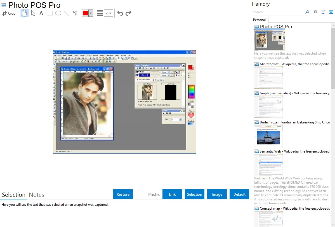Click the title "Concept map - Wikipedia"
This screenshot has width=335, height=227.
294,209
